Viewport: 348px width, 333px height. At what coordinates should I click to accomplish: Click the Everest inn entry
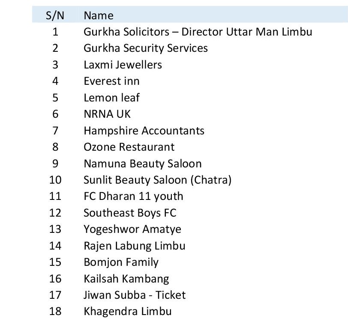tap(111, 81)
